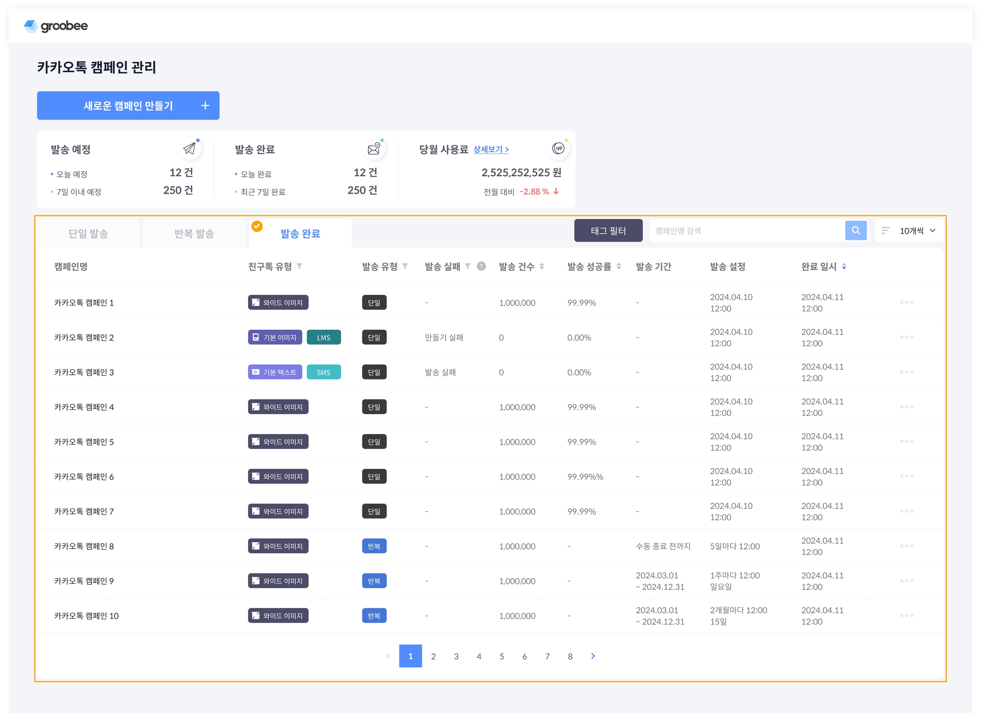Click the paper plane icon in 발송 예정
This screenshot has width=981, height=713.
click(x=189, y=149)
